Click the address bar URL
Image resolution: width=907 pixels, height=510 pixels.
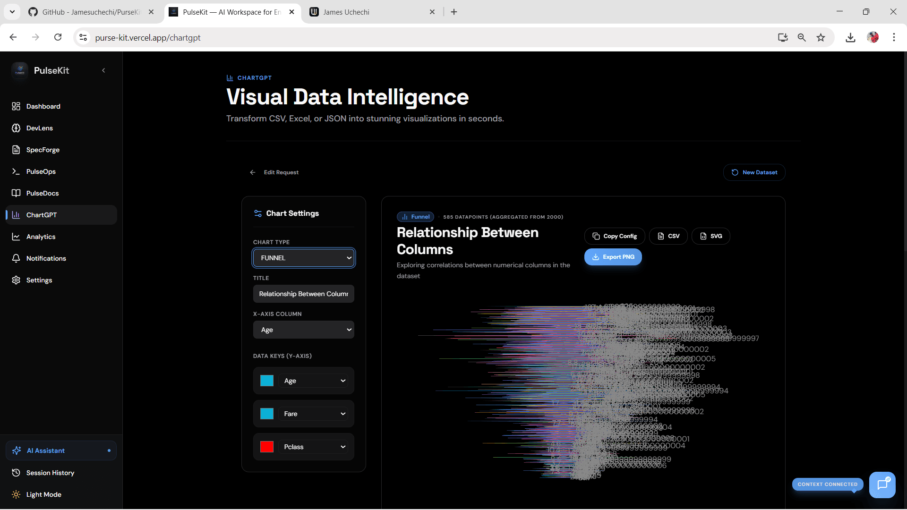pos(148,38)
